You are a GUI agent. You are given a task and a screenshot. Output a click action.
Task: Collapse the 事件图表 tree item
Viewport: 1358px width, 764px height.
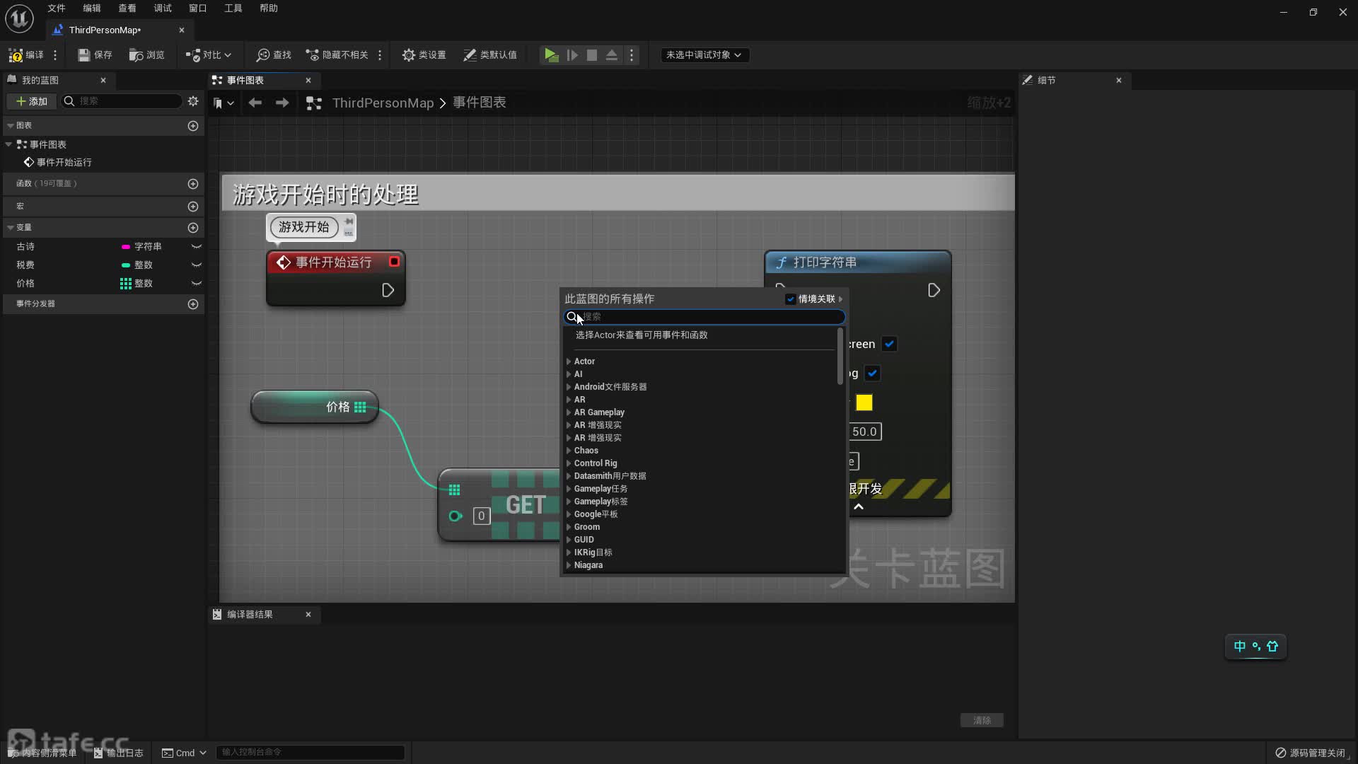pyautogui.click(x=8, y=144)
